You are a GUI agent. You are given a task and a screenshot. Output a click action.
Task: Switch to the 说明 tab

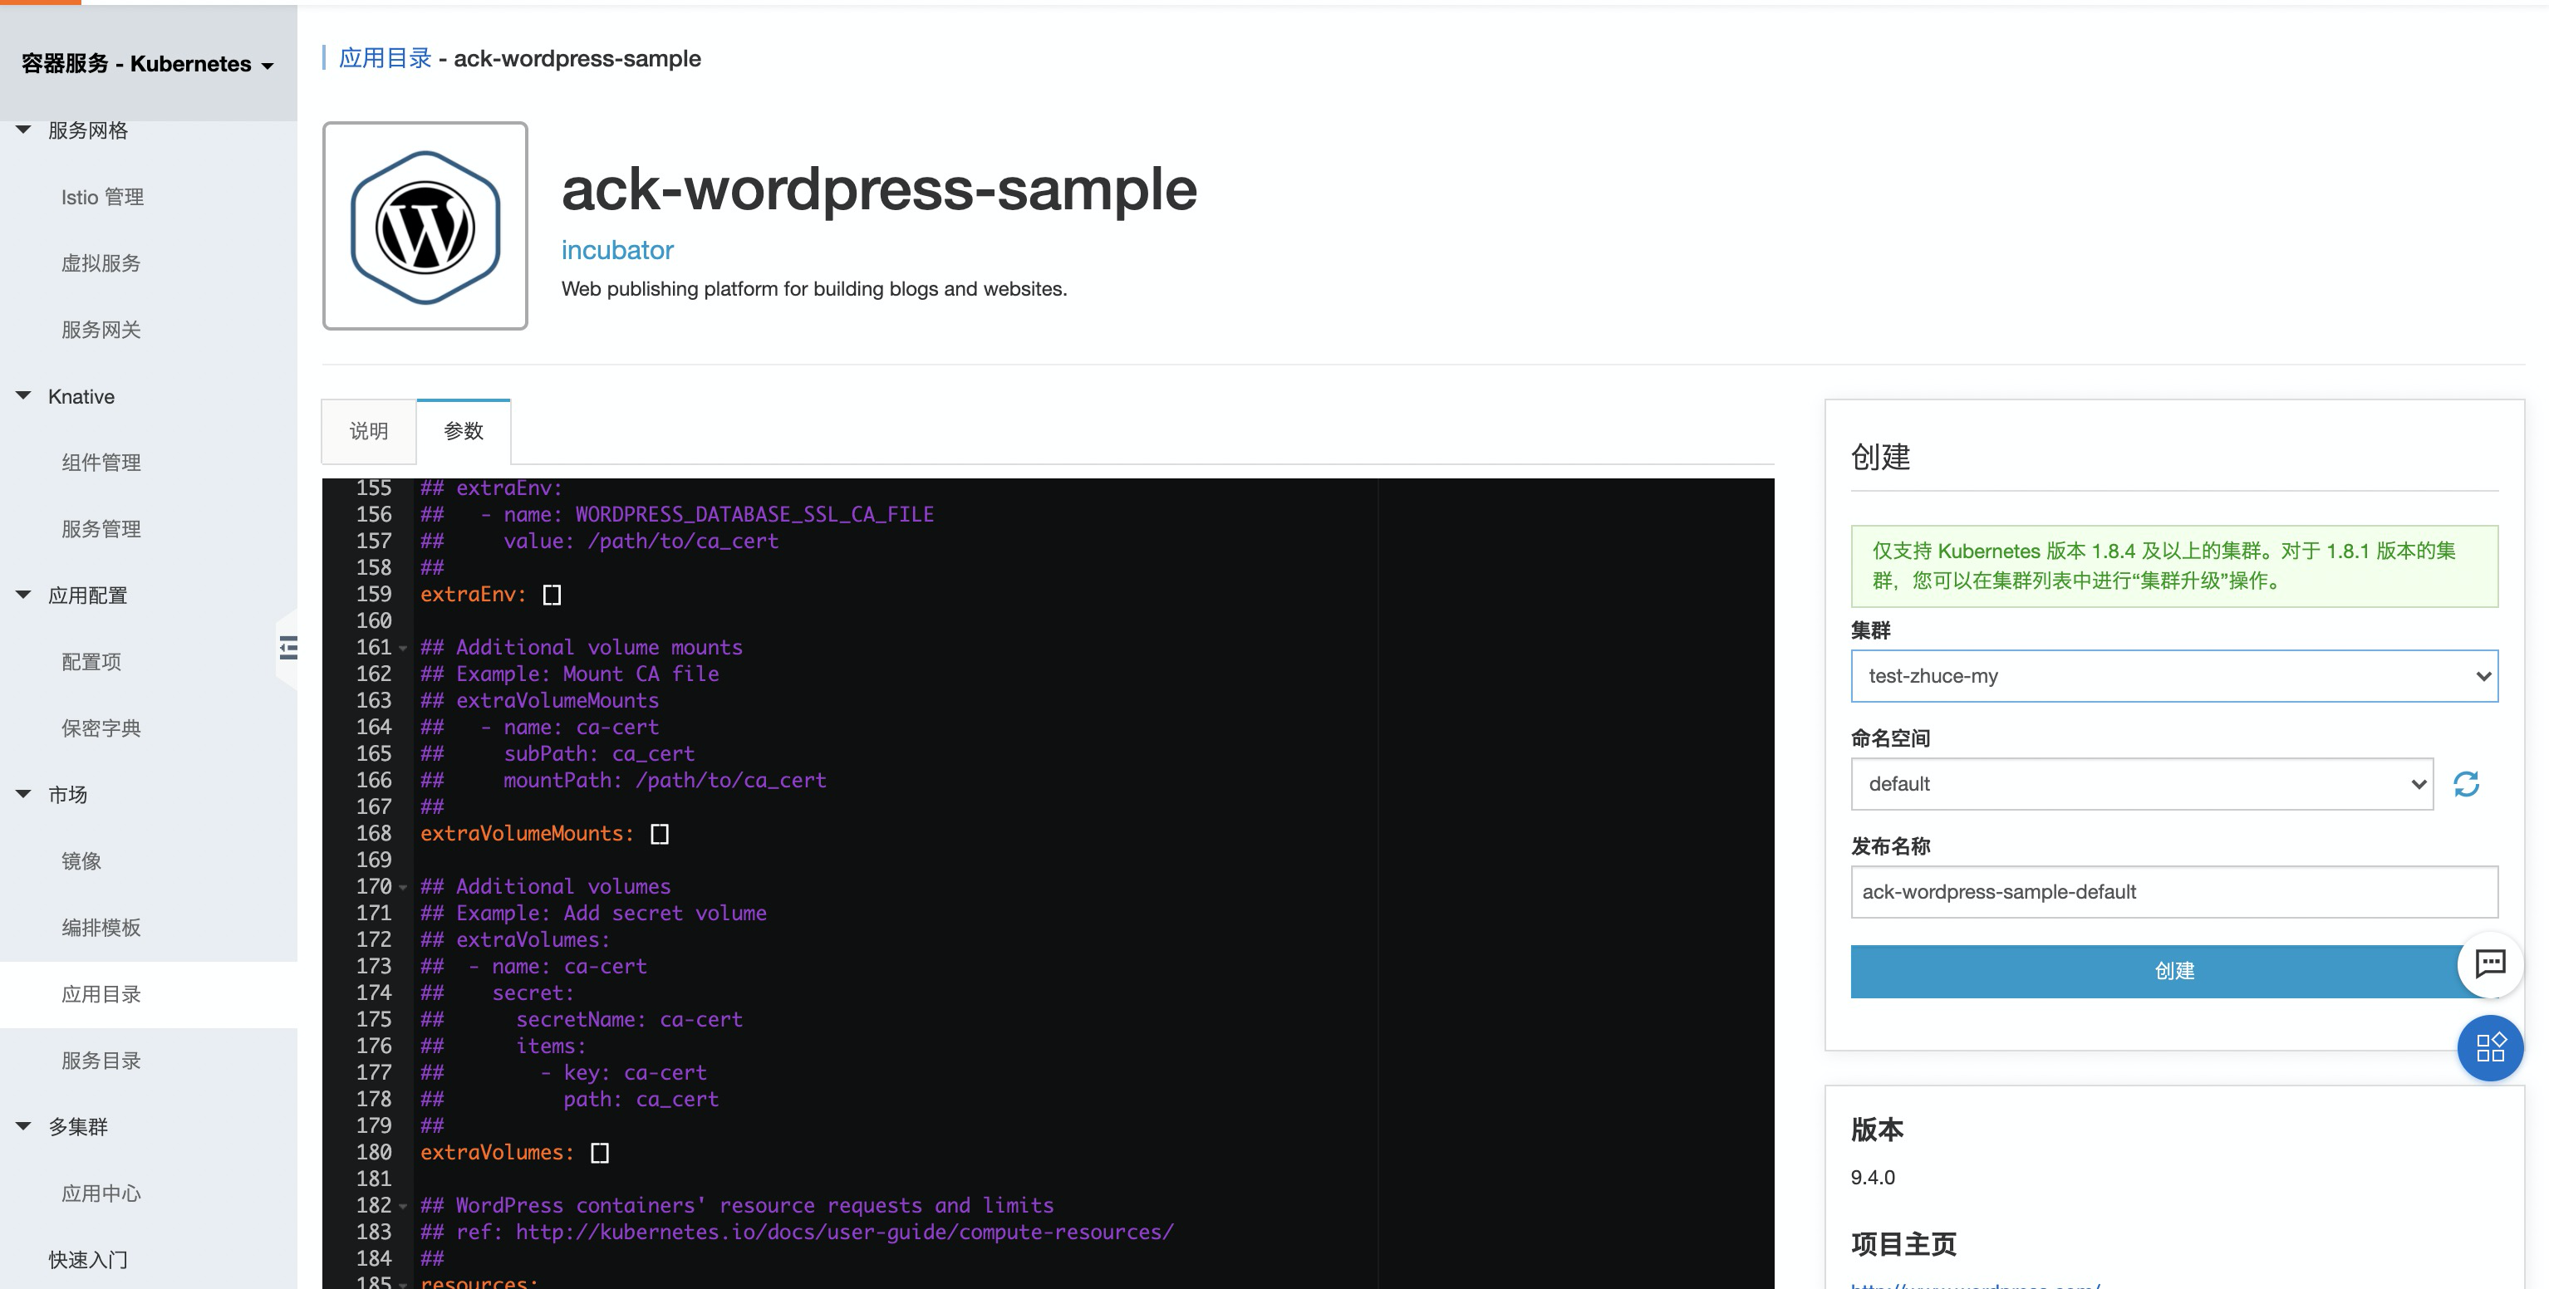pyautogui.click(x=368, y=431)
